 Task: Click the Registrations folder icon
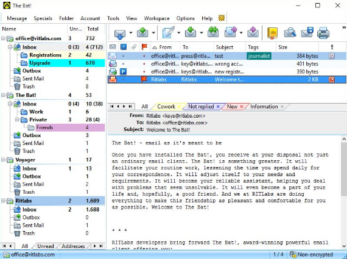[24, 55]
